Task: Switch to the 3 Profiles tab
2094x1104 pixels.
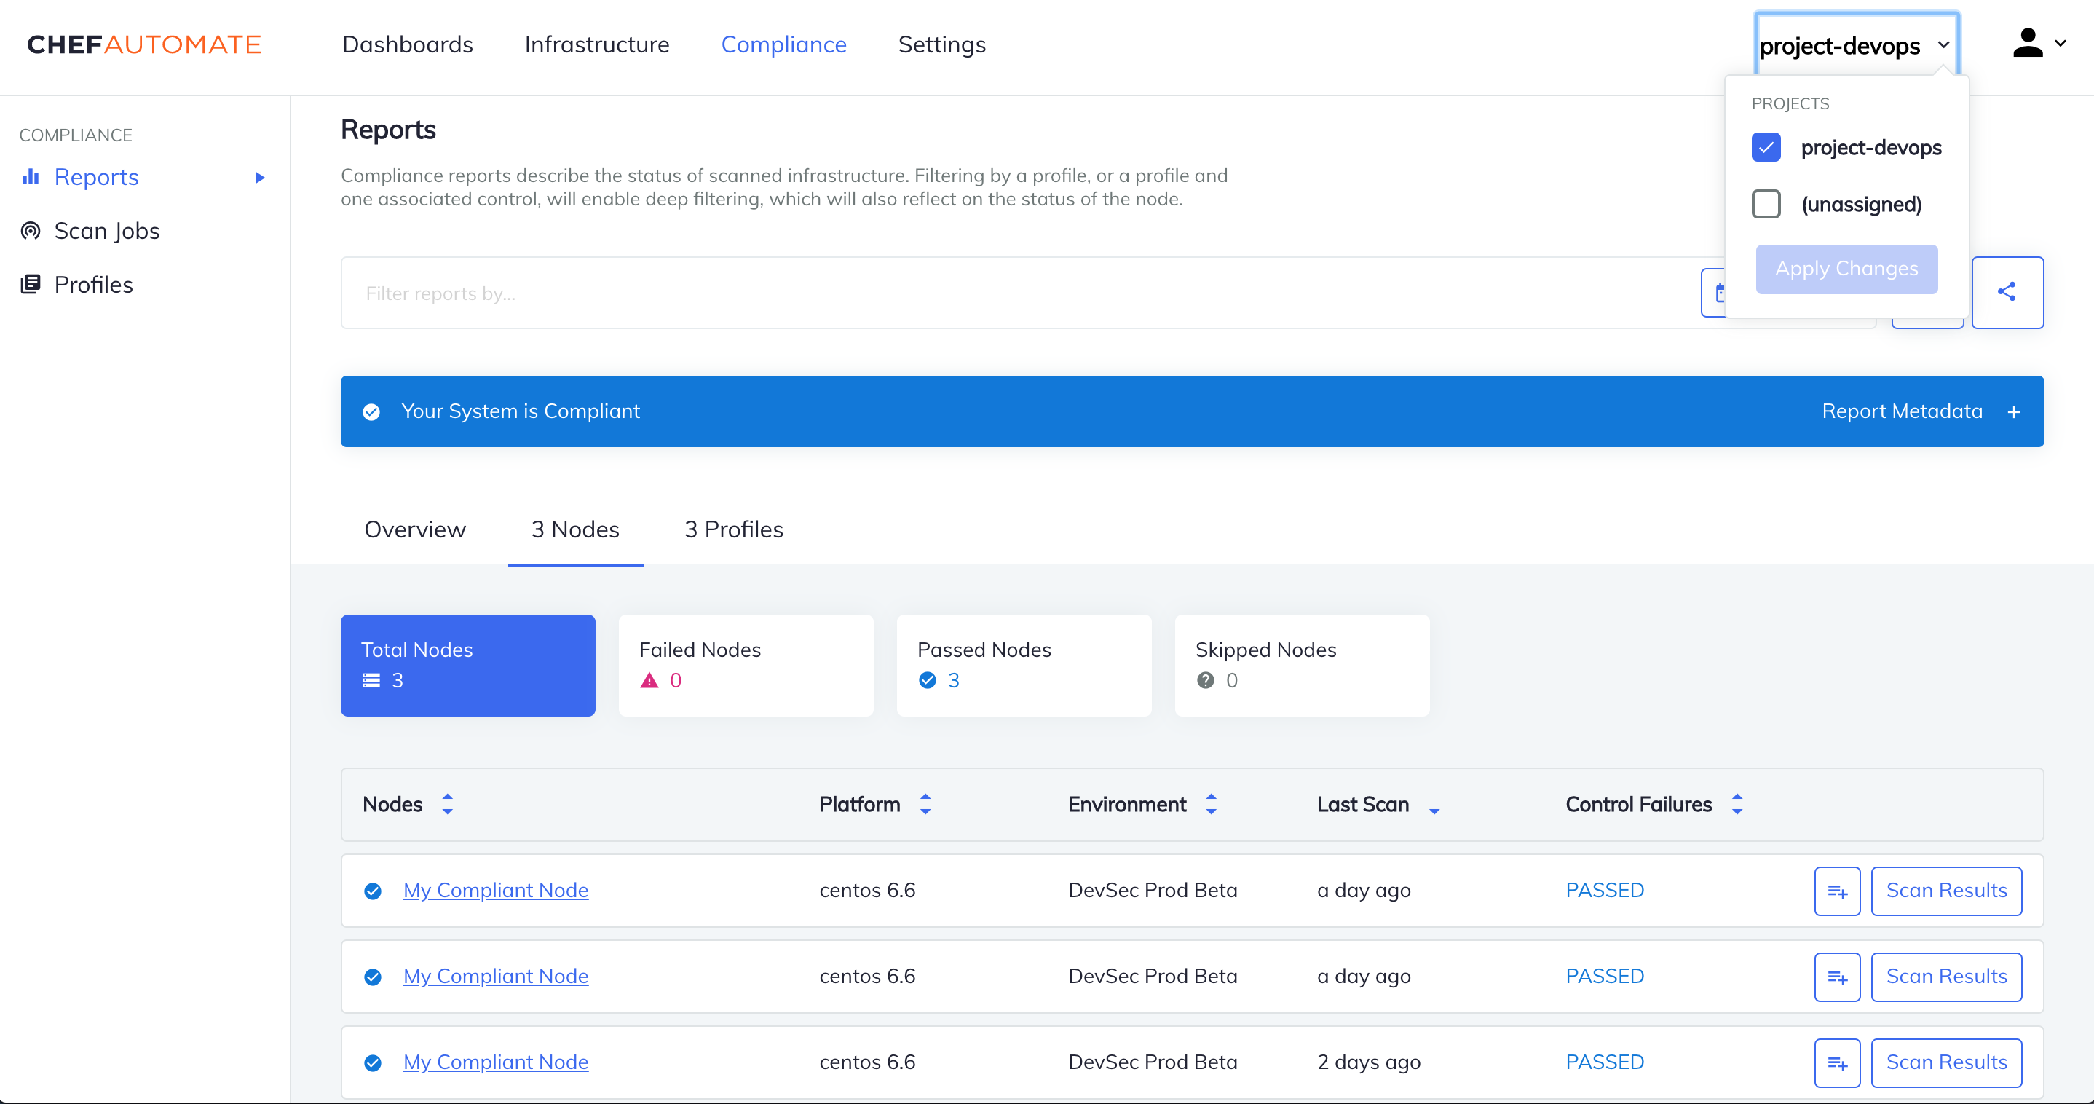Action: pyautogui.click(x=732, y=529)
